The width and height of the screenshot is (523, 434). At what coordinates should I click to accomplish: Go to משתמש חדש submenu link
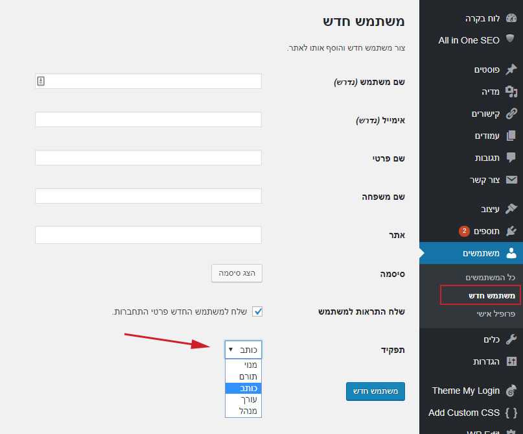pos(492,295)
